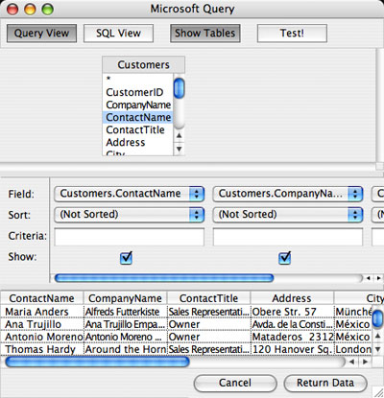Minimize window with yellow button
The height and width of the screenshot is (398, 384).
tap(30, 10)
